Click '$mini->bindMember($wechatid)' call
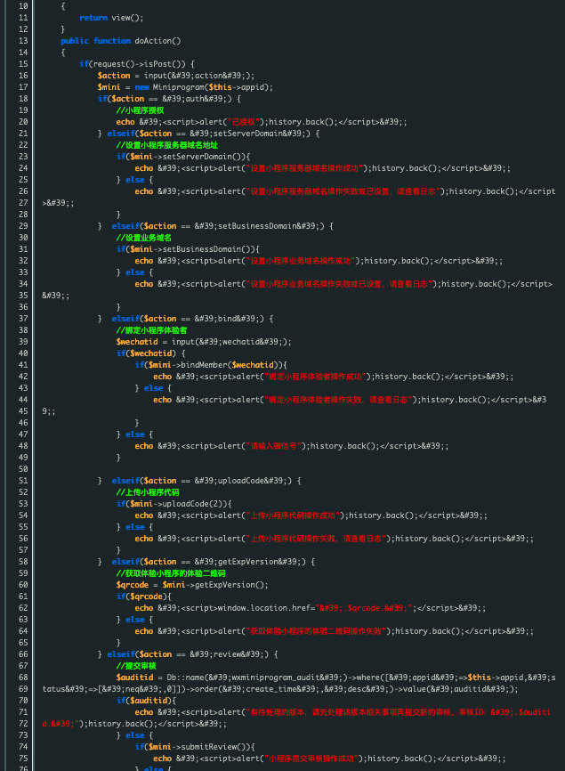Image resolution: width=565 pixels, height=771 pixels. pos(214,365)
